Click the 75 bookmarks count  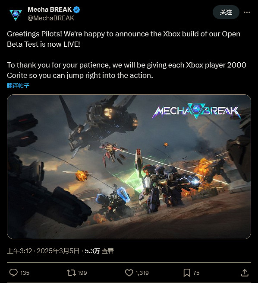[196, 273]
